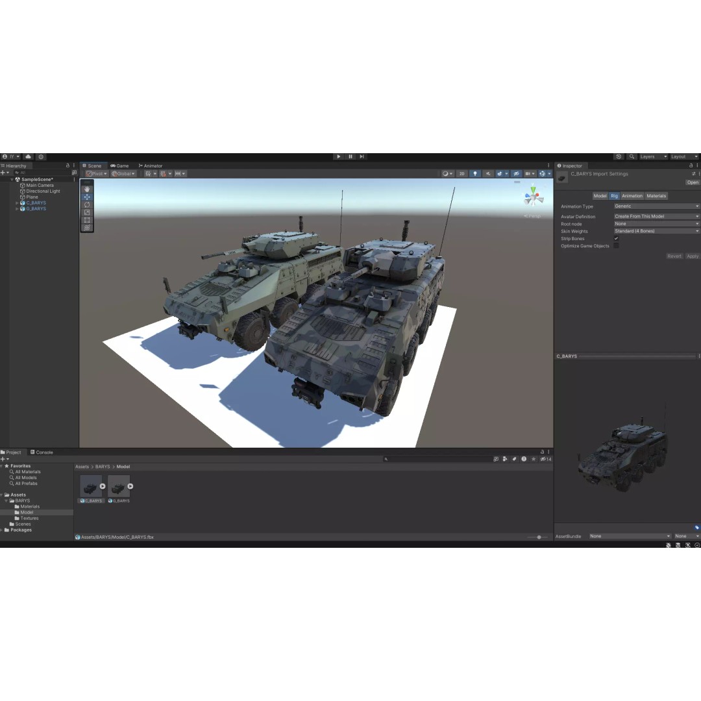
Task: Select the Move tool in scene toolbar
Action: pos(87,197)
